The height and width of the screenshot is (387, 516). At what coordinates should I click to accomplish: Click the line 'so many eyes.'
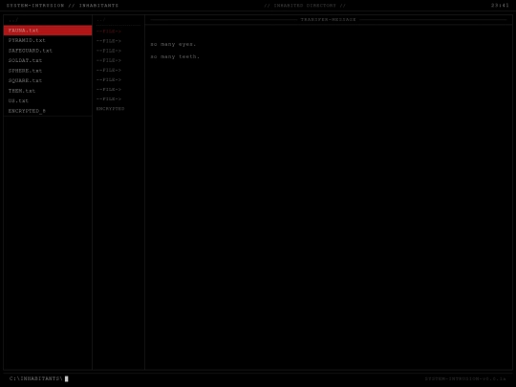[x=173, y=44]
